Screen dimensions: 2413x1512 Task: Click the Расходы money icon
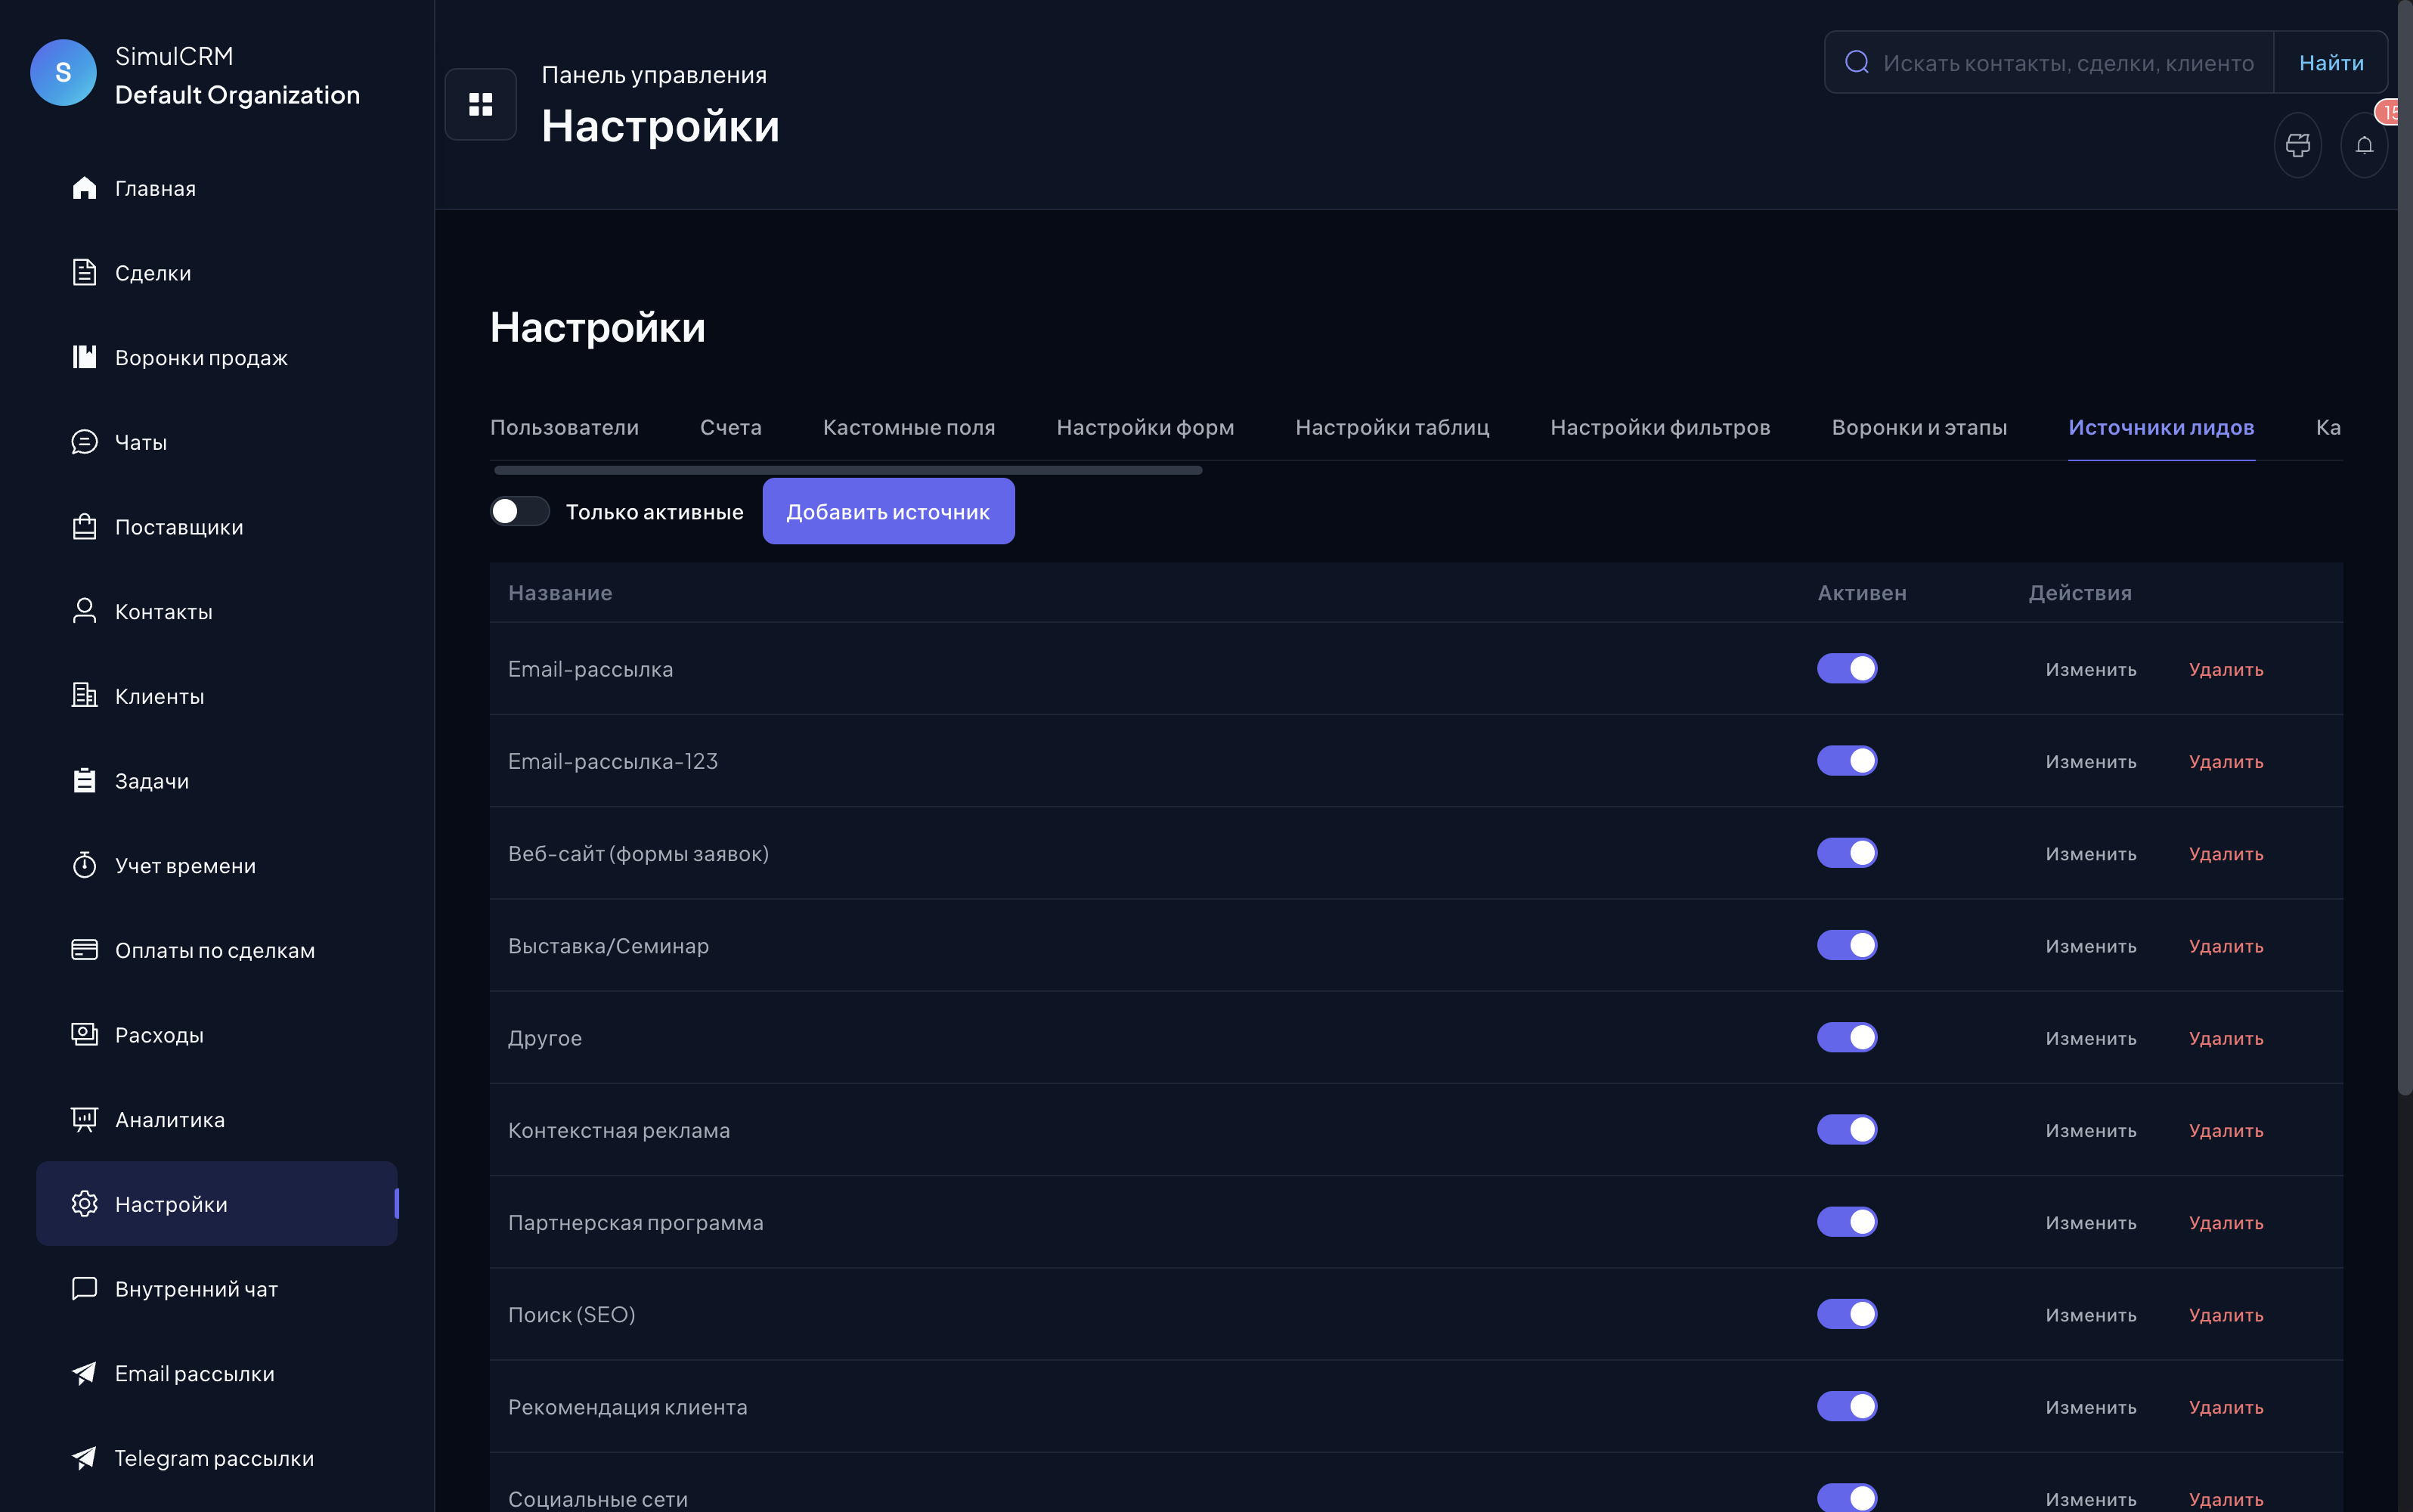click(x=84, y=1034)
